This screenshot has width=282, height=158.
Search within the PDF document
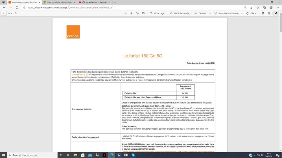tap(16, 13)
